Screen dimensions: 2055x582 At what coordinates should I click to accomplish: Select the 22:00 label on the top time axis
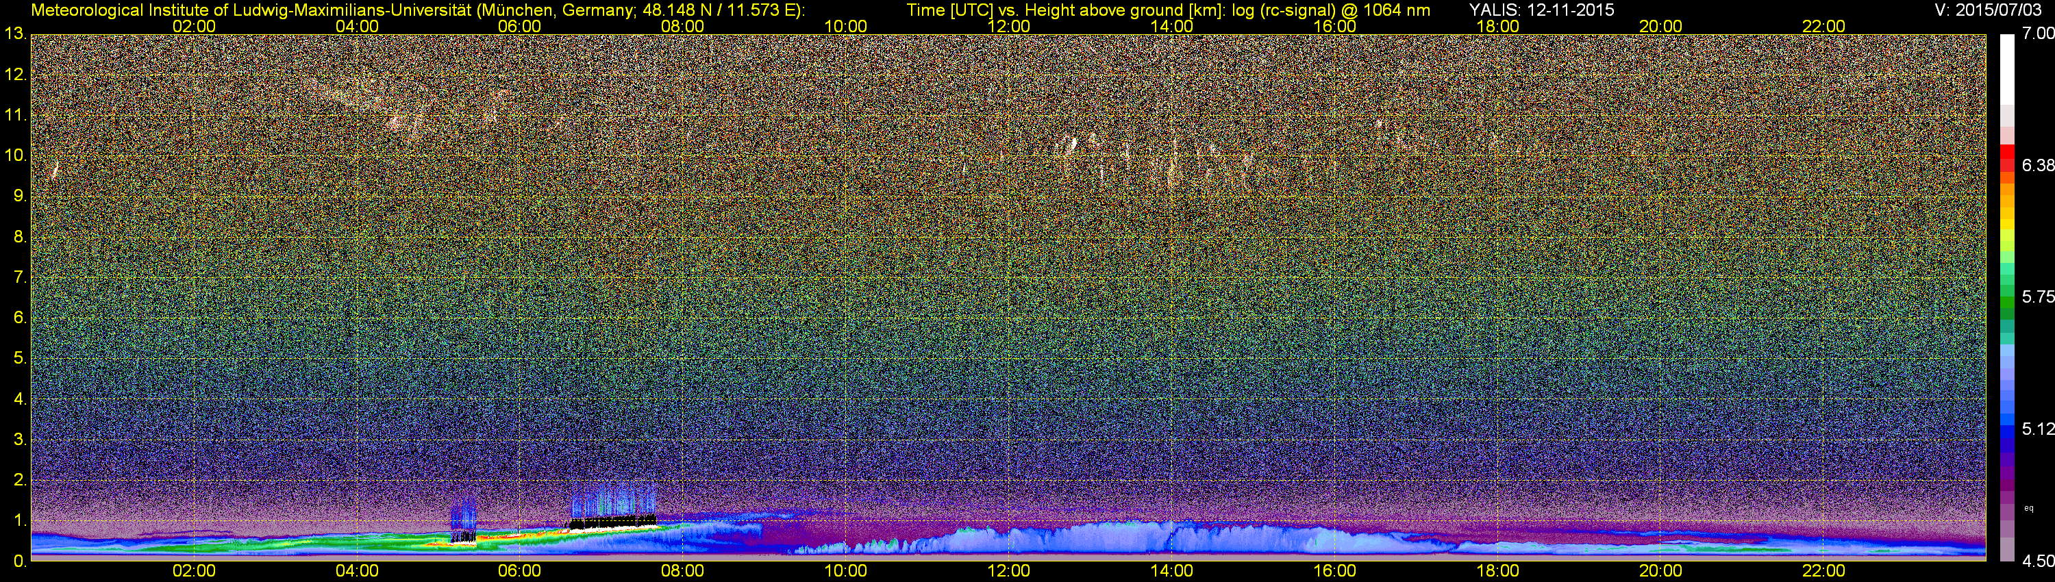tap(1823, 26)
